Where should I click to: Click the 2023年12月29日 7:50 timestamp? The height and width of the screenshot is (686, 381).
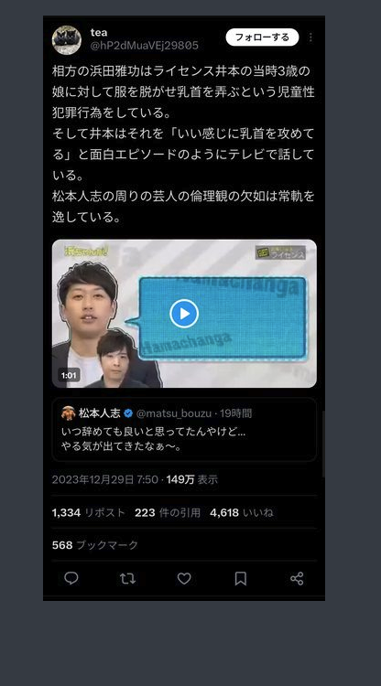[105, 479]
